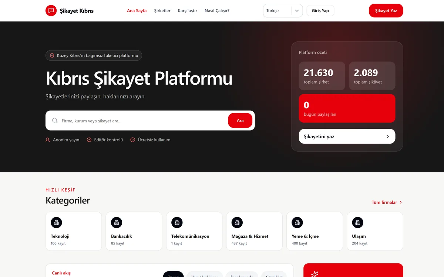Click Şikayetlerinizi paylaşın, haklarınızı arayın subtitle

95,97
